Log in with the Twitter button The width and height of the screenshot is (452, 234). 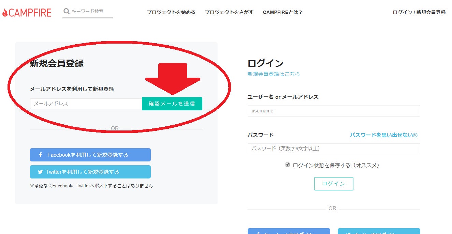379,231
